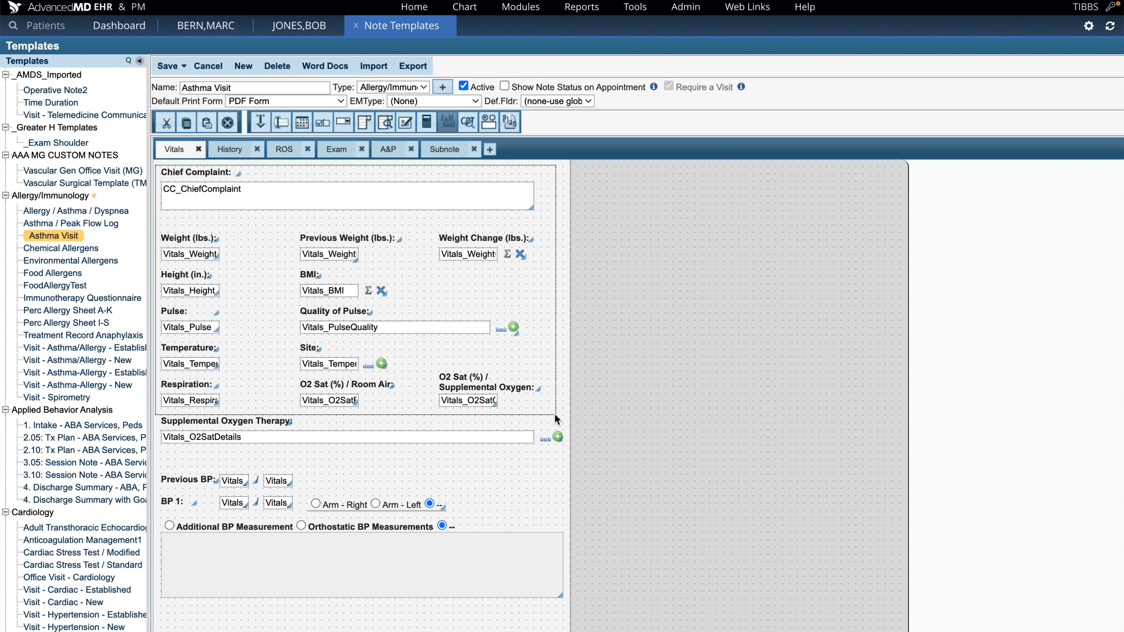This screenshot has height=632, width=1124.
Task: Select the Arm - Left radio button
Action: [375, 503]
